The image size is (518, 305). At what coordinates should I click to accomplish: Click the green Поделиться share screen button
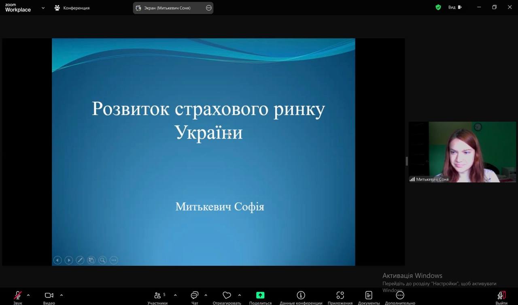(x=260, y=296)
